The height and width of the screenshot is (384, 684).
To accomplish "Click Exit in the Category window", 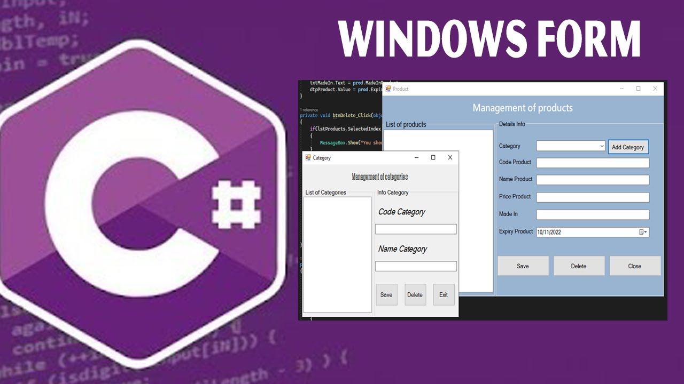I will [x=444, y=295].
